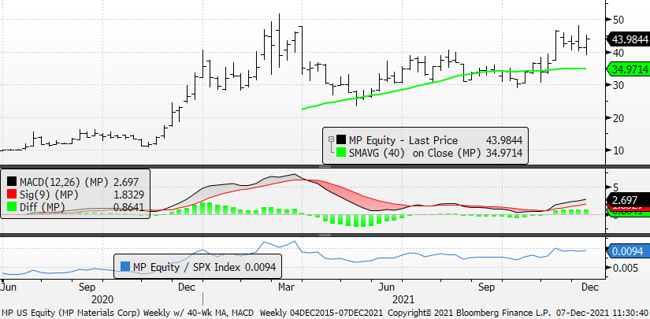
Task: Click the Jun x-axis label above 2021
Action: pos(386,287)
